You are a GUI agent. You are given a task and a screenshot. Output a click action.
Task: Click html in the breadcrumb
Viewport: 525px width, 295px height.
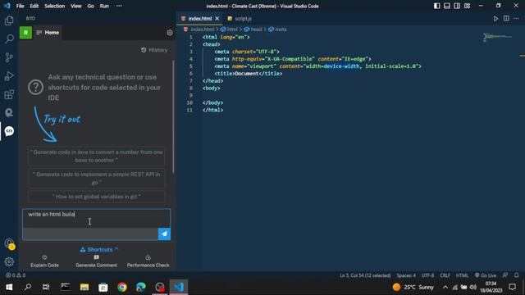232,29
